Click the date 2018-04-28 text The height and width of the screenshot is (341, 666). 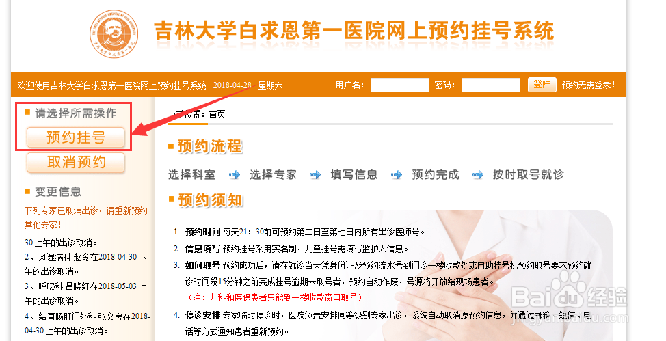pyautogui.click(x=232, y=85)
